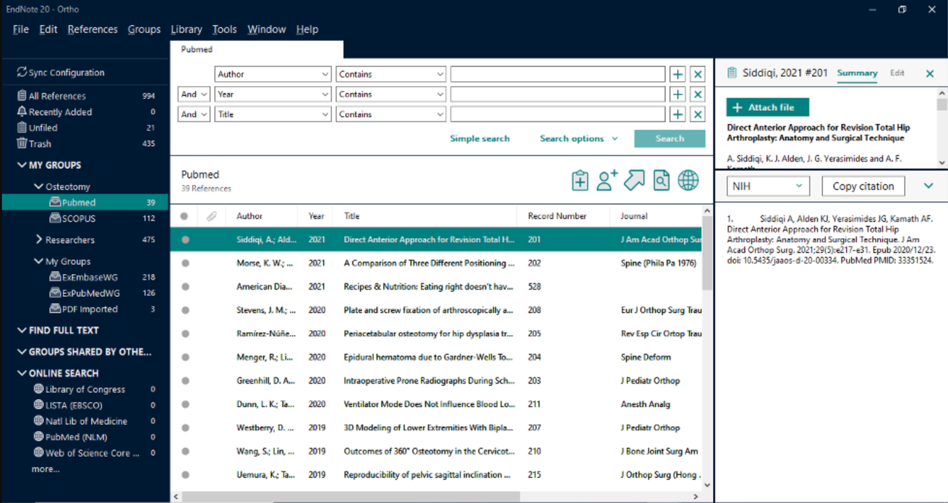The width and height of the screenshot is (948, 503).
Task: Expand the Search options dropdown
Action: point(578,138)
